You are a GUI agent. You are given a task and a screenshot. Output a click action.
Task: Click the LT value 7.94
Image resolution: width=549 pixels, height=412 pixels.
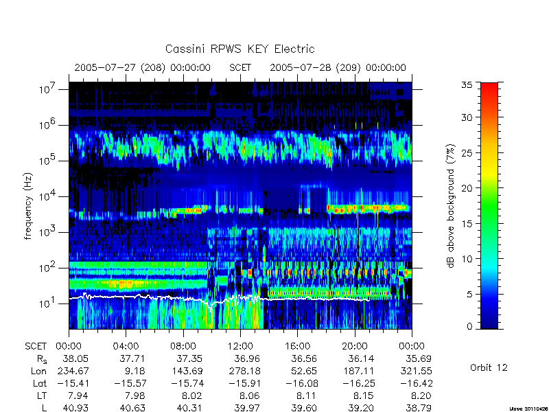click(x=78, y=396)
